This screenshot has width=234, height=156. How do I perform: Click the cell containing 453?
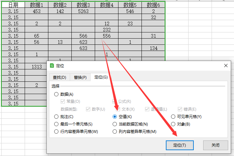(x=37, y=11)
